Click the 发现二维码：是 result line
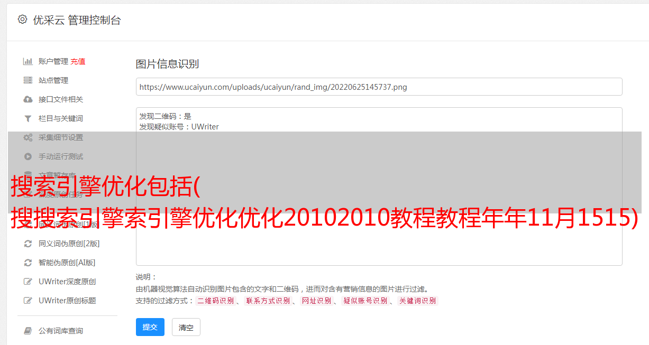 165,116
